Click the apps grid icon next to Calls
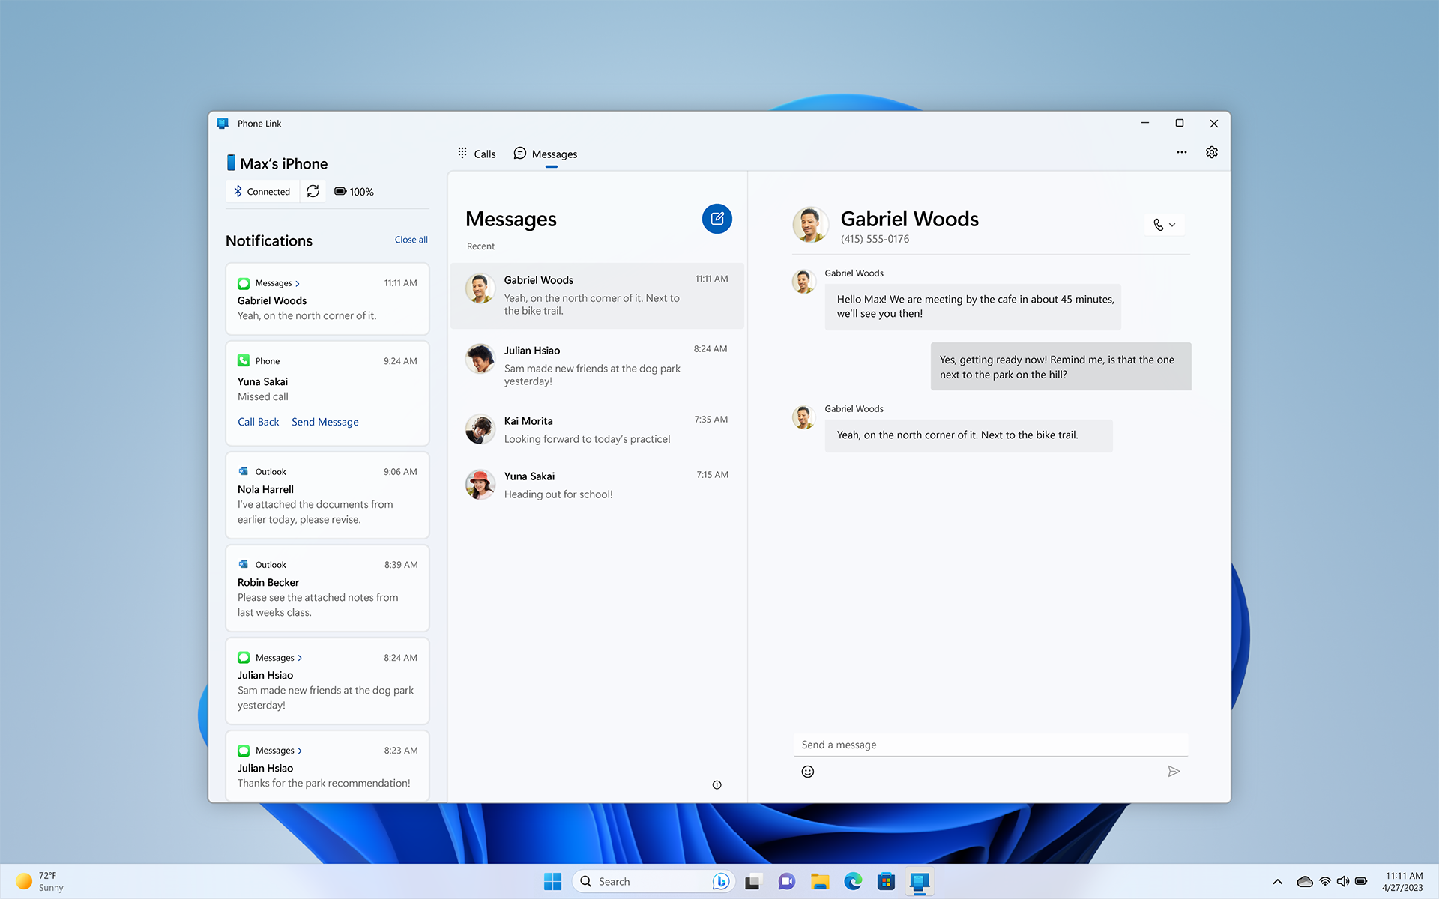Viewport: 1439px width, 899px height. 463,154
